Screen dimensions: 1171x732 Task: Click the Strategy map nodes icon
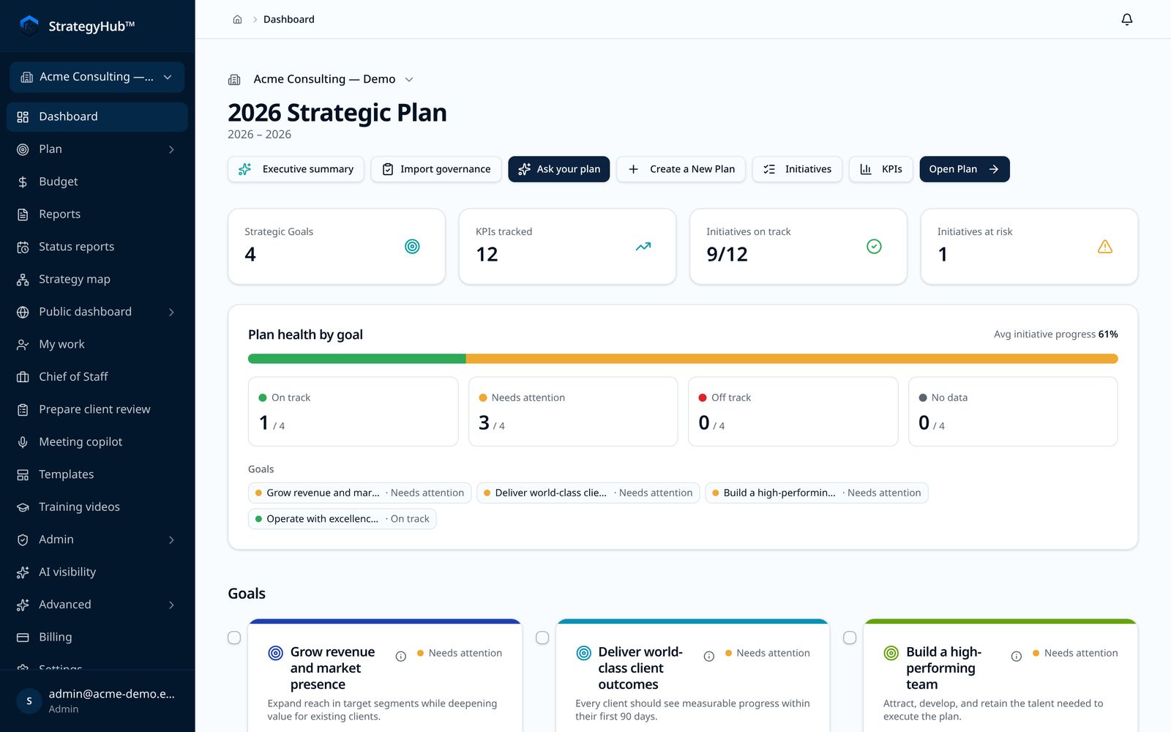[23, 280]
